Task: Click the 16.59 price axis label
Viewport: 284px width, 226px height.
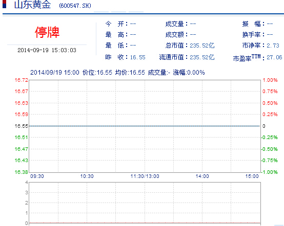Action: [x=22, y=114]
